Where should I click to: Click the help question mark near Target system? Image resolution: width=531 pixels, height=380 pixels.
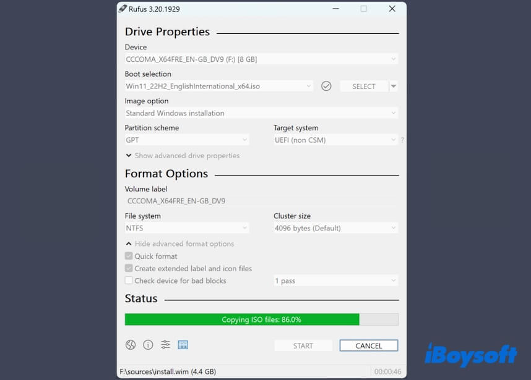pyautogui.click(x=402, y=140)
